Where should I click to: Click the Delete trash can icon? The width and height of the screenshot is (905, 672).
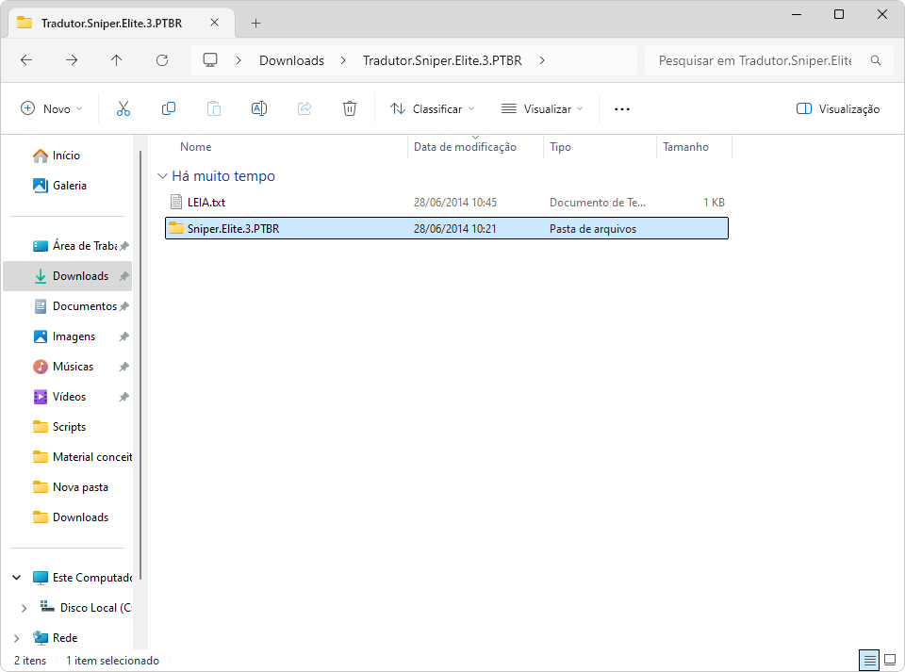tap(350, 109)
